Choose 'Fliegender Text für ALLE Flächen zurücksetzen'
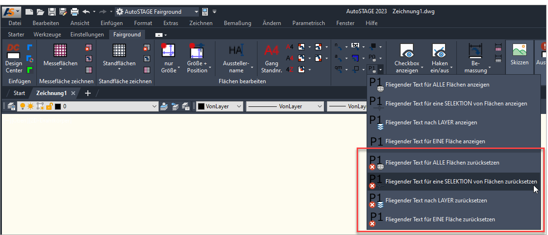548x235 pixels. 454,163
